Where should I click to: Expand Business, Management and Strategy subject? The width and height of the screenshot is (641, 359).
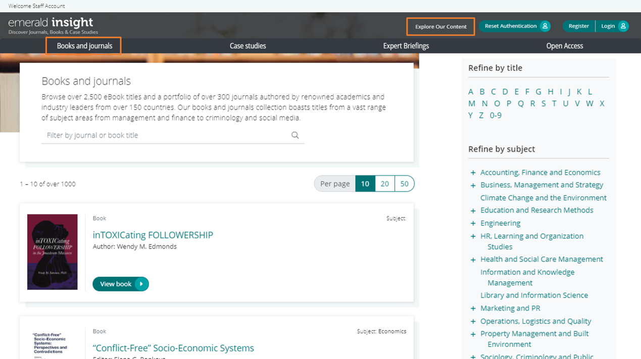[x=473, y=185]
